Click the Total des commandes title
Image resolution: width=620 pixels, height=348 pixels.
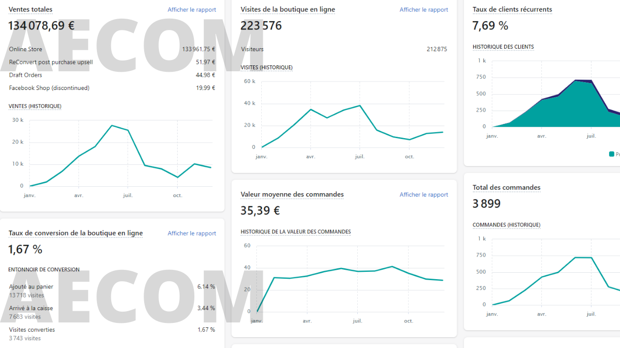tap(506, 187)
